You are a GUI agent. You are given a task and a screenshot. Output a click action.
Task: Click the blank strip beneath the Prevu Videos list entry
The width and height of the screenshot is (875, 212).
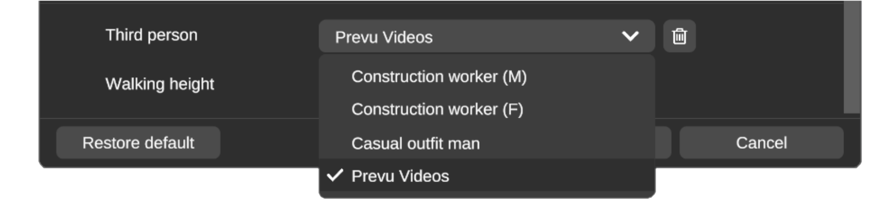[x=487, y=194]
